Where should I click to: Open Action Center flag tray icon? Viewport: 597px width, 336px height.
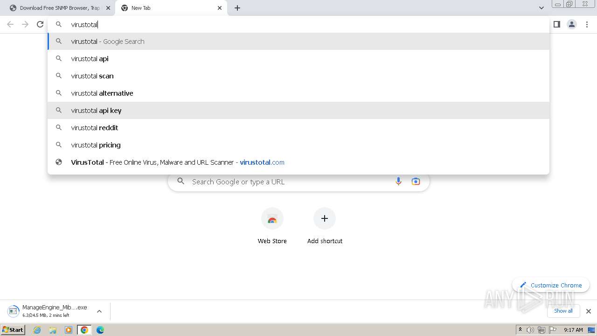[553, 330]
